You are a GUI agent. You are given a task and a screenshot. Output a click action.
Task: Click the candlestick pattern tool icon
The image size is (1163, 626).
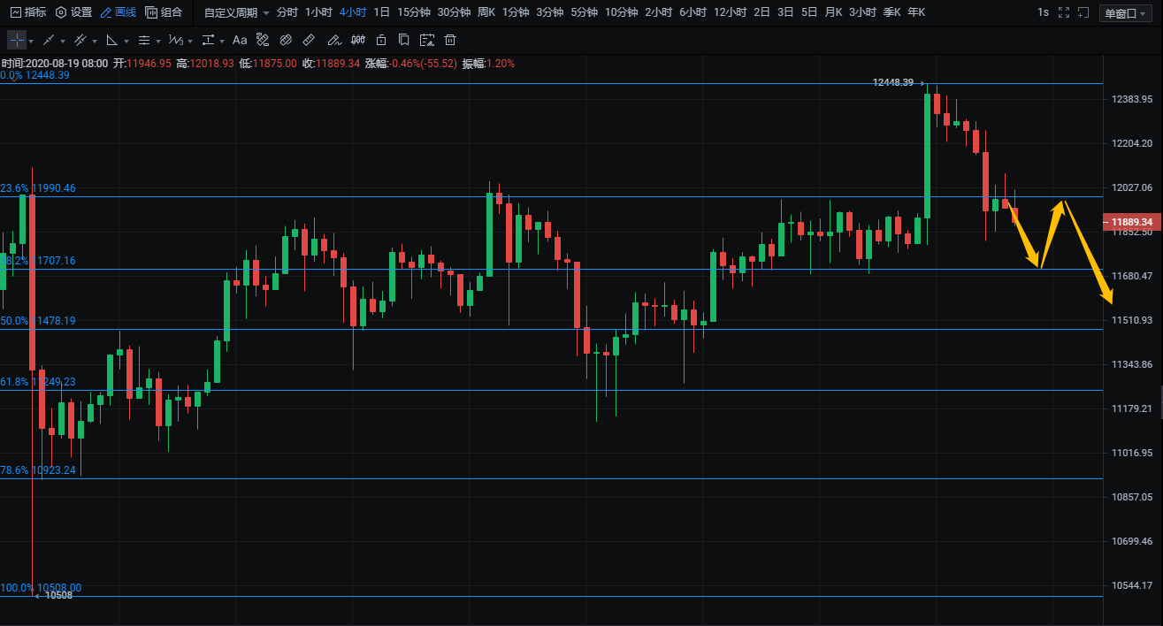tap(357, 41)
